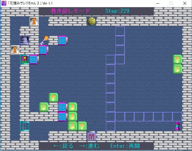
Task: Select the topmost orange pawn statue tile
Action: point(34,21)
